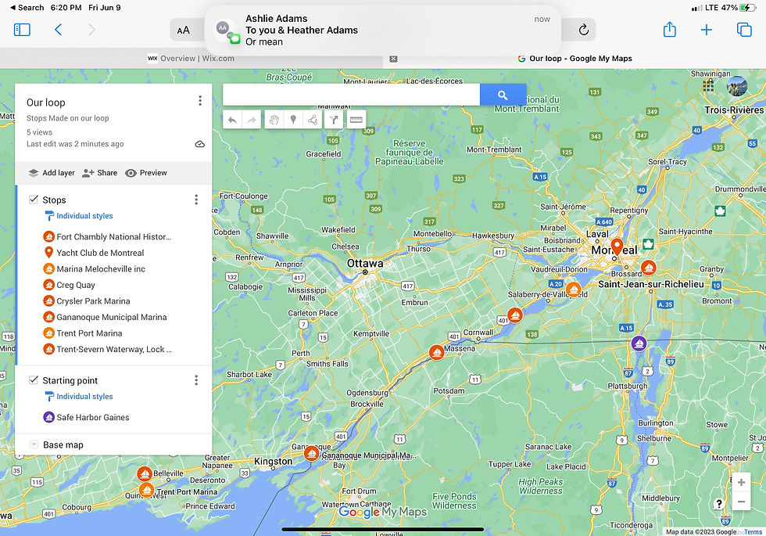Select Our loop - Google My Maps tab
Screen dimensions: 766x536
575,58
